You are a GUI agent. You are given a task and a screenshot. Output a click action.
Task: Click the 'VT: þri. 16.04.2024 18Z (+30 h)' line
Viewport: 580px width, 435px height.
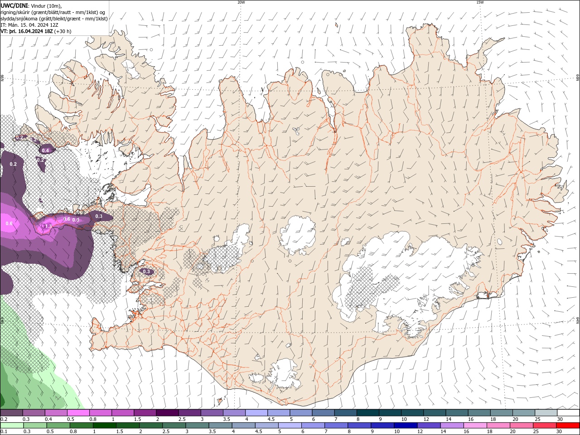(36, 31)
